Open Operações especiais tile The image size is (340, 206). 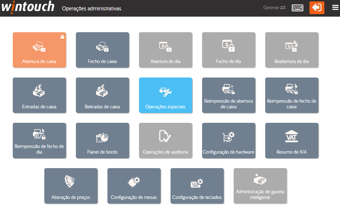[166, 95]
